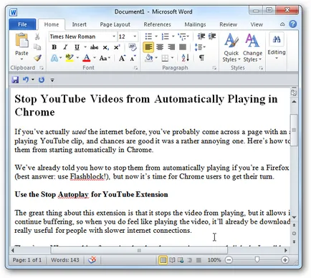This screenshot has height=278, width=311.
Task: Expand the Numbering dropdown arrow
Action: point(173,37)
